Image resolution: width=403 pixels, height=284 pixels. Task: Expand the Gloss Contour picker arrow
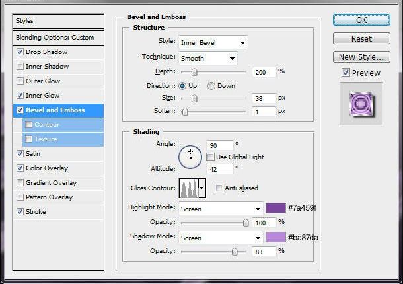pos(202,188)
